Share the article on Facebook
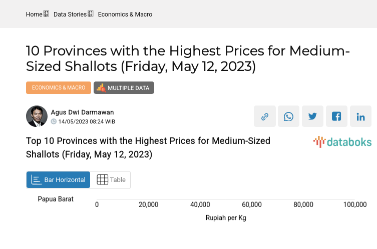The image size is (377, 249). click(336, 116)
